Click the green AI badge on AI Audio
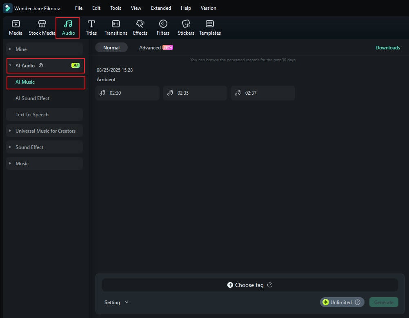 point(76,65)
